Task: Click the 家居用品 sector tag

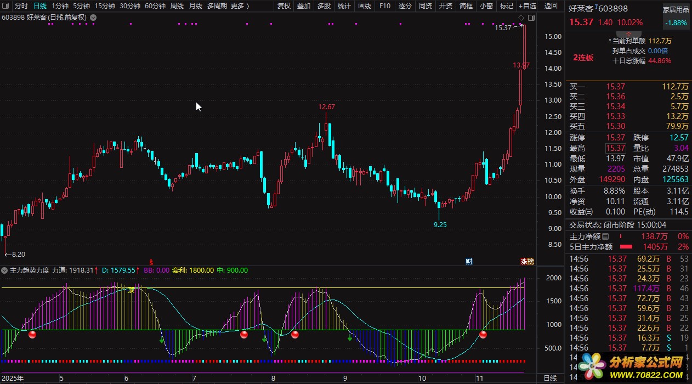Action: [x=676, y=10]
